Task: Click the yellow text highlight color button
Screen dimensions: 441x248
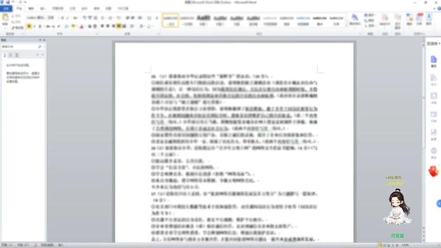Action: coord(73,26)
